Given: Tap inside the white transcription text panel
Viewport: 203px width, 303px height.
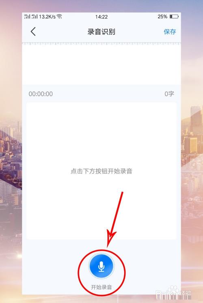Looking at the screenshot, I should [101, 171].
